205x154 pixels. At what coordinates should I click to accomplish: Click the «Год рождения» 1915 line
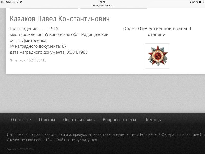click(34, 29)
